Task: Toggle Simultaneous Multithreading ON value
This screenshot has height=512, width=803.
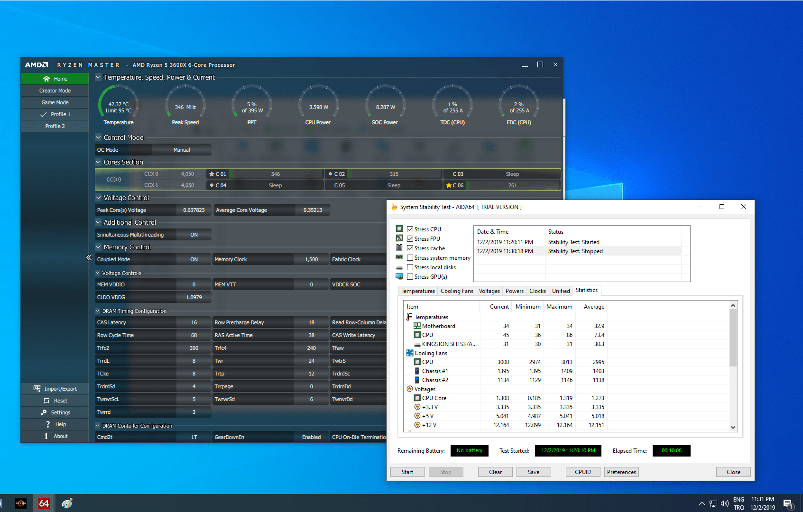Action: (194, 235)
